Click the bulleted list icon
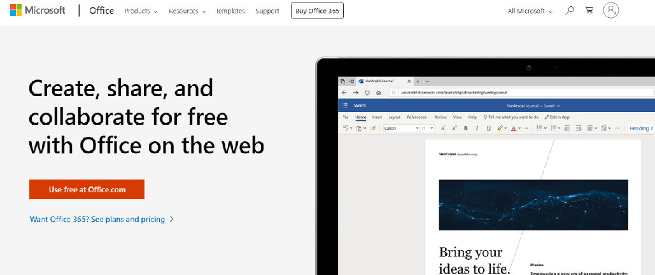The width and height of the screenshot is (655, 275). click(x=539, y=128)
